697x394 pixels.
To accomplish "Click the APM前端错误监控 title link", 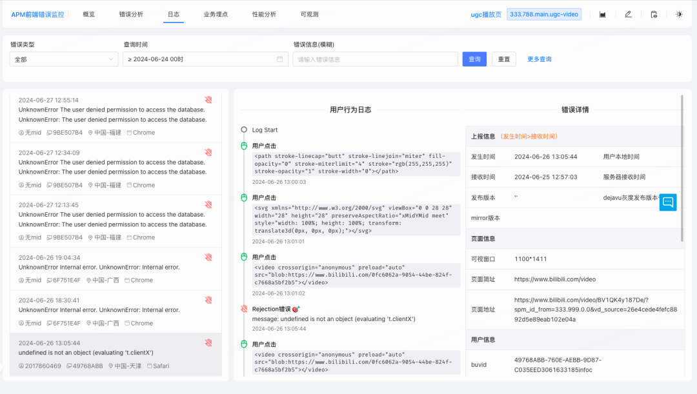I will click(x=37, y=15).
